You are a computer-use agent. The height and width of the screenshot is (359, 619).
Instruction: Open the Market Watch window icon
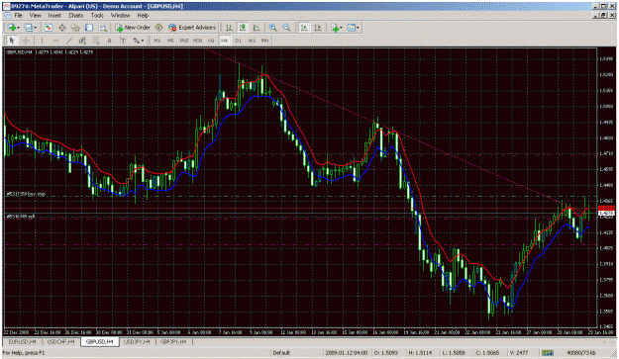[x=49, y=28]
